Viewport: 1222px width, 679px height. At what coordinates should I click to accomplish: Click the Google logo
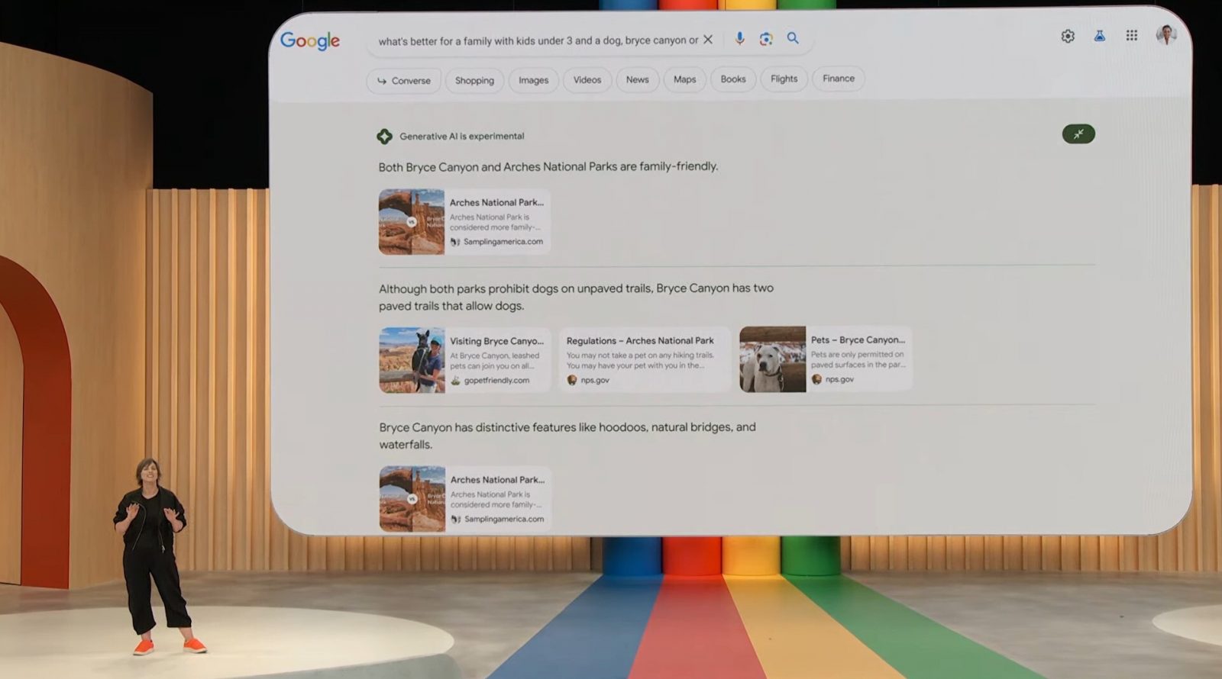(x=309, y=40)
